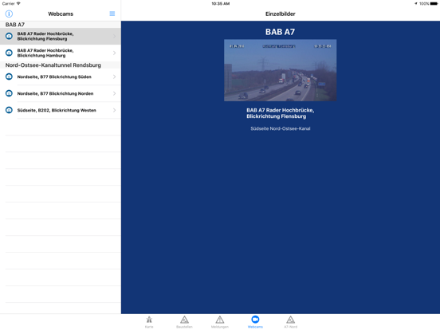Viewport: 440px width, 330px height.
Task: Switch to the Webcams tab
Action: pyautogui.click(x=255, y=321)
